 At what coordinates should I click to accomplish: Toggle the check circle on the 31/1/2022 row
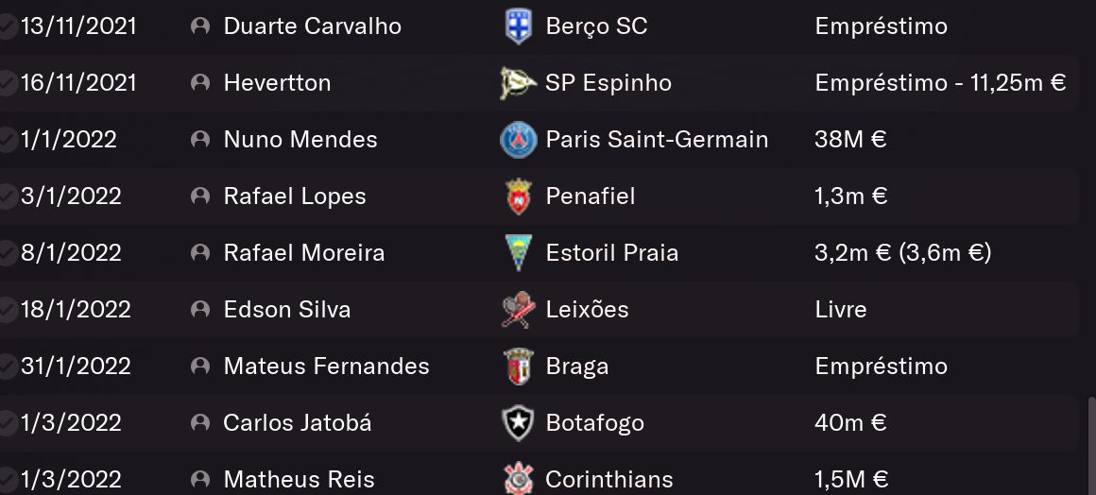6,367
